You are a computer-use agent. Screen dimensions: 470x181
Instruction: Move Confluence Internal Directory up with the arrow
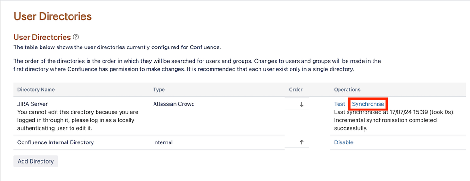pos(302,142)
